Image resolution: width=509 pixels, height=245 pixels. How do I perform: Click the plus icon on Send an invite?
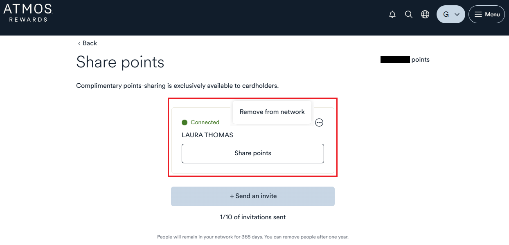(x=232, y=196)
